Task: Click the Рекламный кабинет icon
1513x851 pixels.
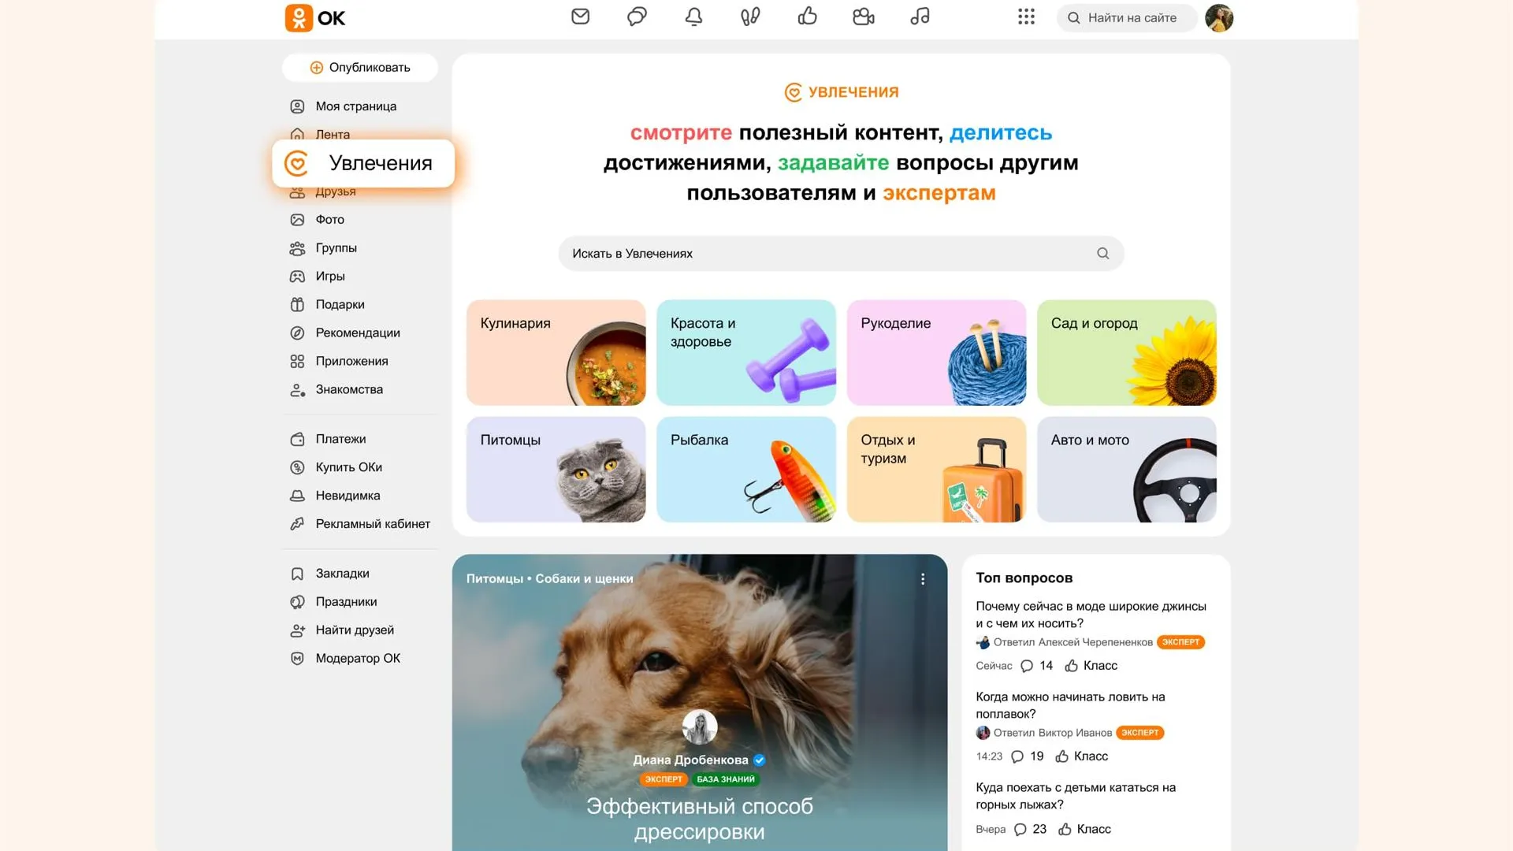Action: (x=297, y=524)
